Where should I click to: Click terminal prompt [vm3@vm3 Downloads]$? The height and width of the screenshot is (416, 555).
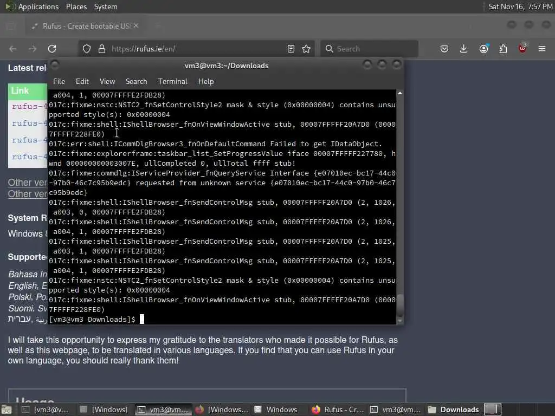point(92,320)
